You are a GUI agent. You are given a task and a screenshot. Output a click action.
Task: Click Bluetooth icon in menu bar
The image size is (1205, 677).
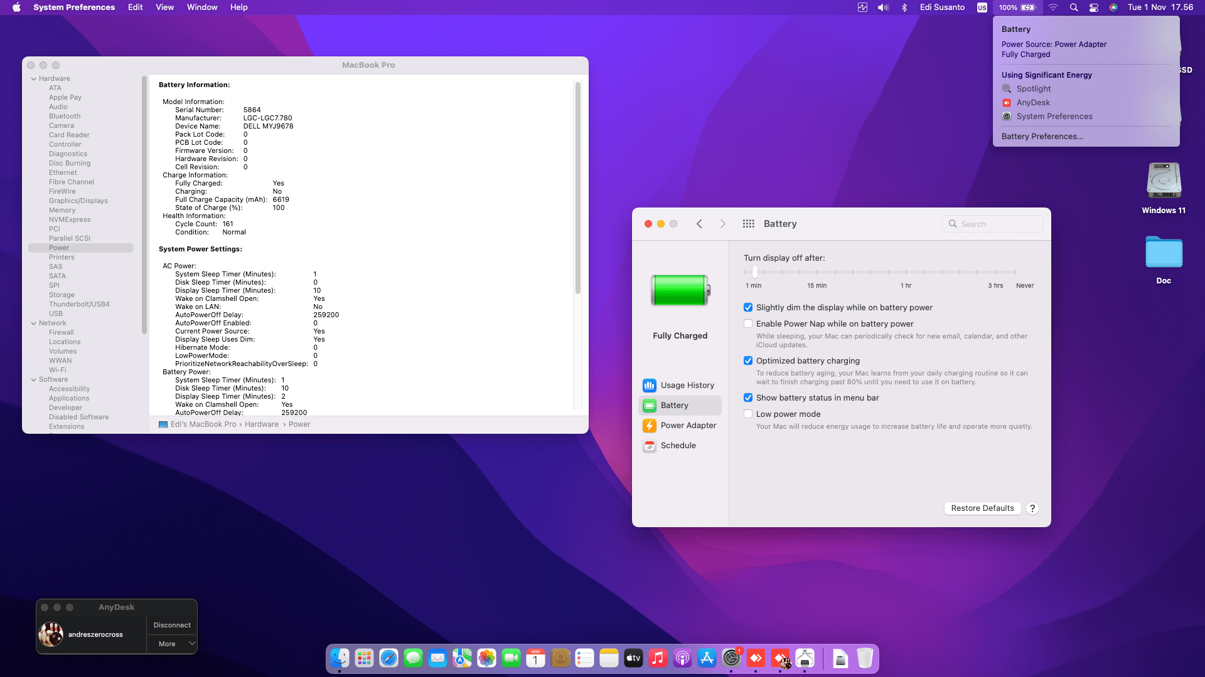[904, 8]
